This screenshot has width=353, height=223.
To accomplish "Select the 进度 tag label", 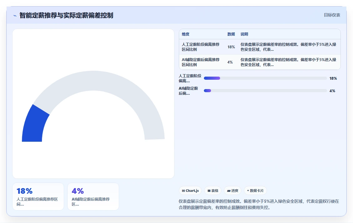I will 234,191.
